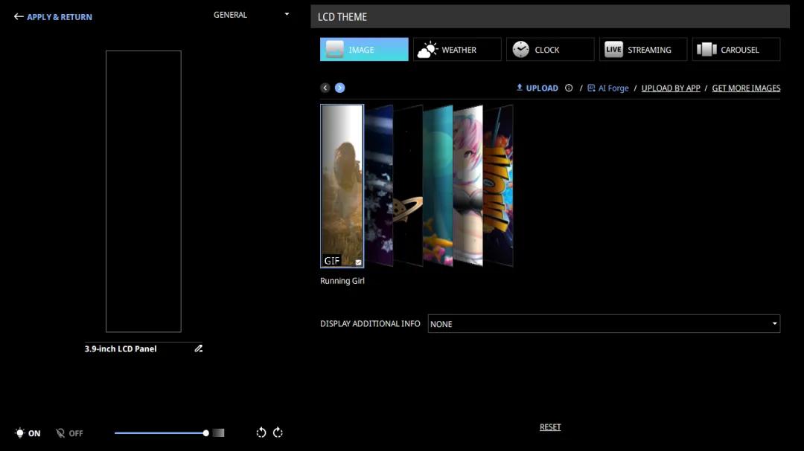
Task: Switch to the Clock theme tab
Action: point(549,50)
